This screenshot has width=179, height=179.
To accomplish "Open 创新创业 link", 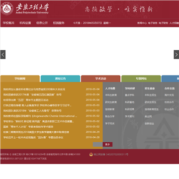I will [x=149, y=124].
